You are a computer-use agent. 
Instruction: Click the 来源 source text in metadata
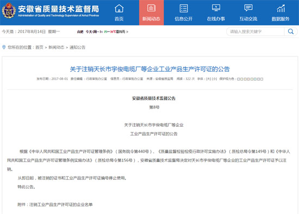point(160,79)
